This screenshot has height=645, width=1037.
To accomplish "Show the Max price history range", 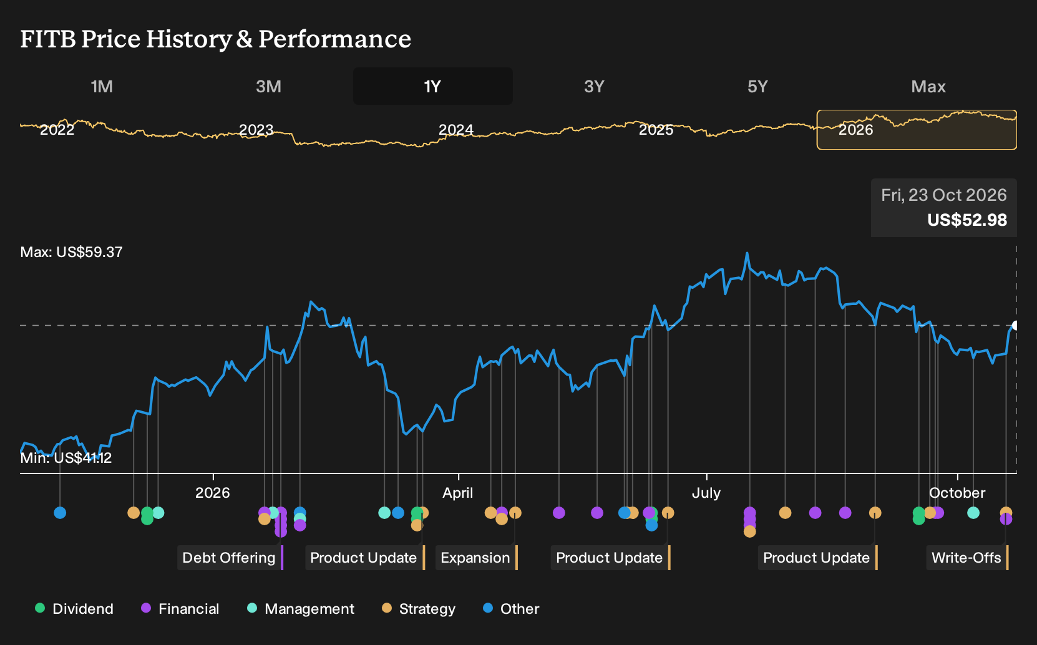I will [928, 86].
